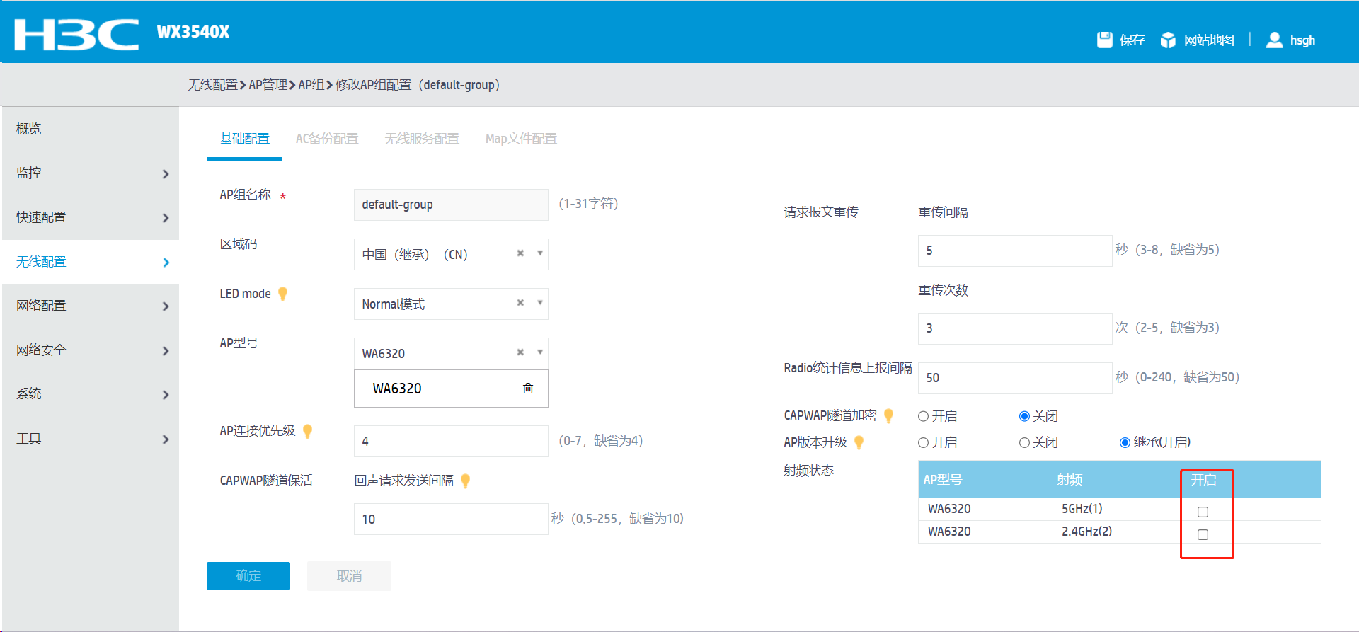Click the 回声请求发送间隔 input field

(x=451, y=519)
